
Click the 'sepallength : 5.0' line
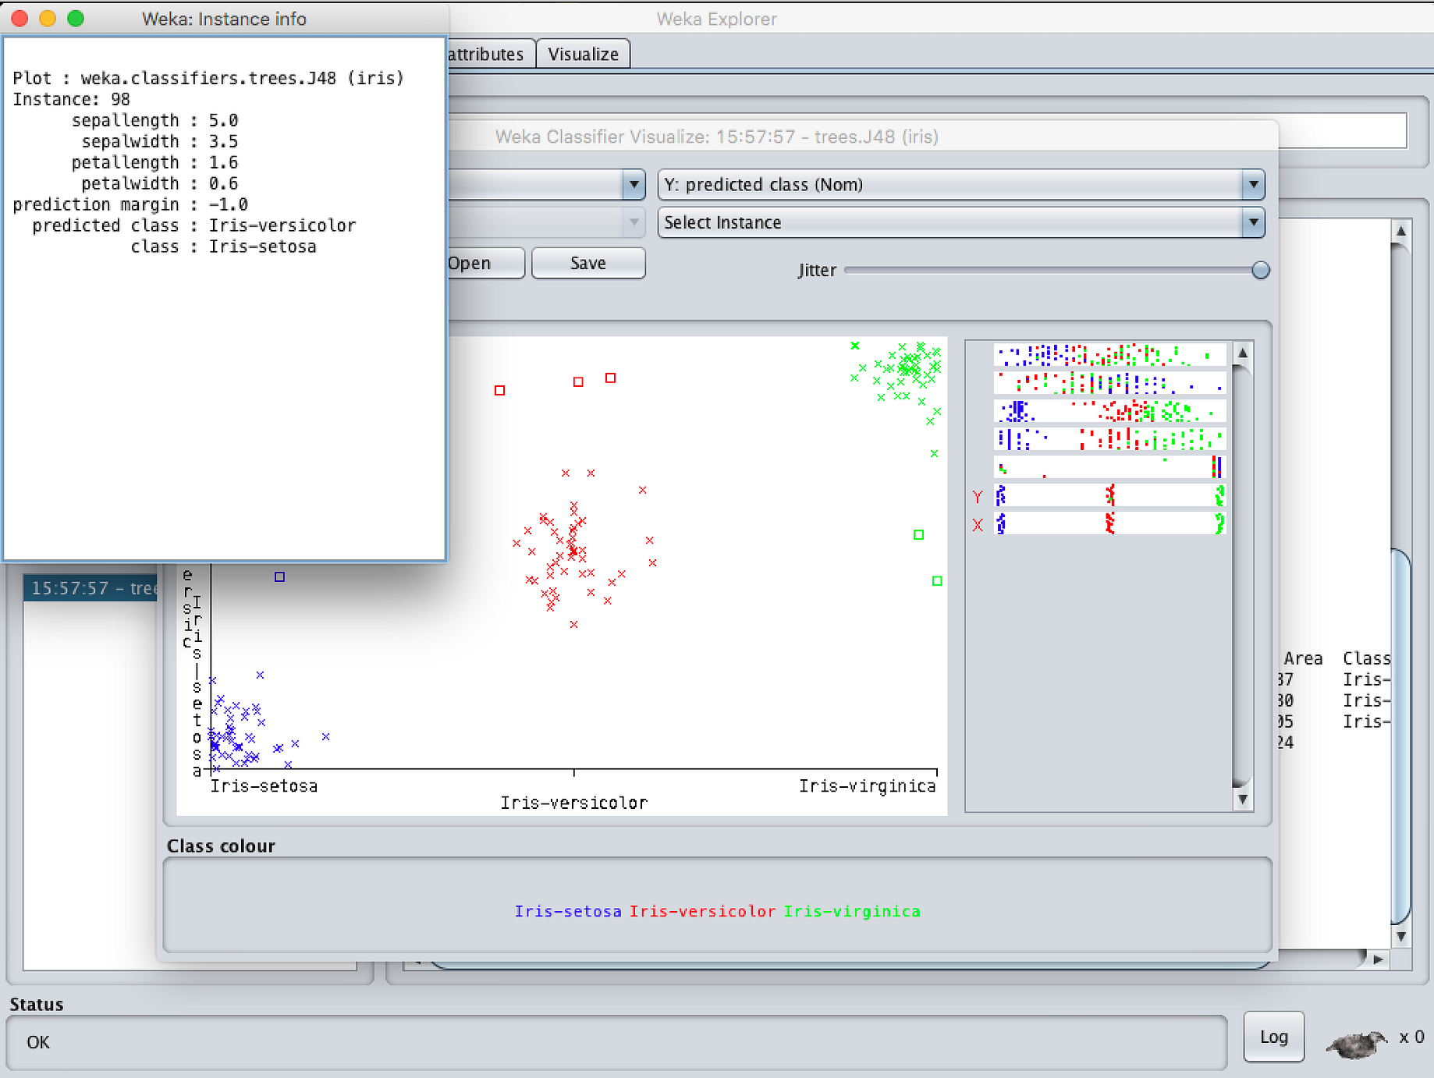click(x=154, y=120)
